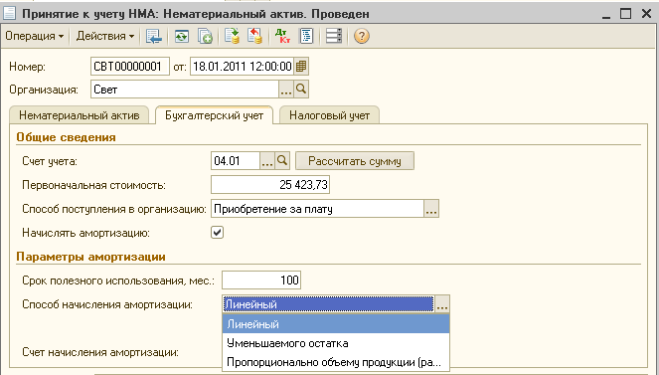Open organization selection ellipsis button
Screen dimensions: 659x375
[286, 90]
